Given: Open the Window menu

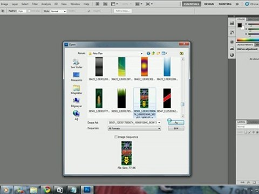Looking at the screenshot, I should [75, 4].
